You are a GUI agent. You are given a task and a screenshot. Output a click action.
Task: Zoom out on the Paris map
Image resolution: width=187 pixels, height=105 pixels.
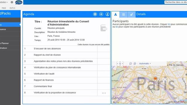point(131,64)
